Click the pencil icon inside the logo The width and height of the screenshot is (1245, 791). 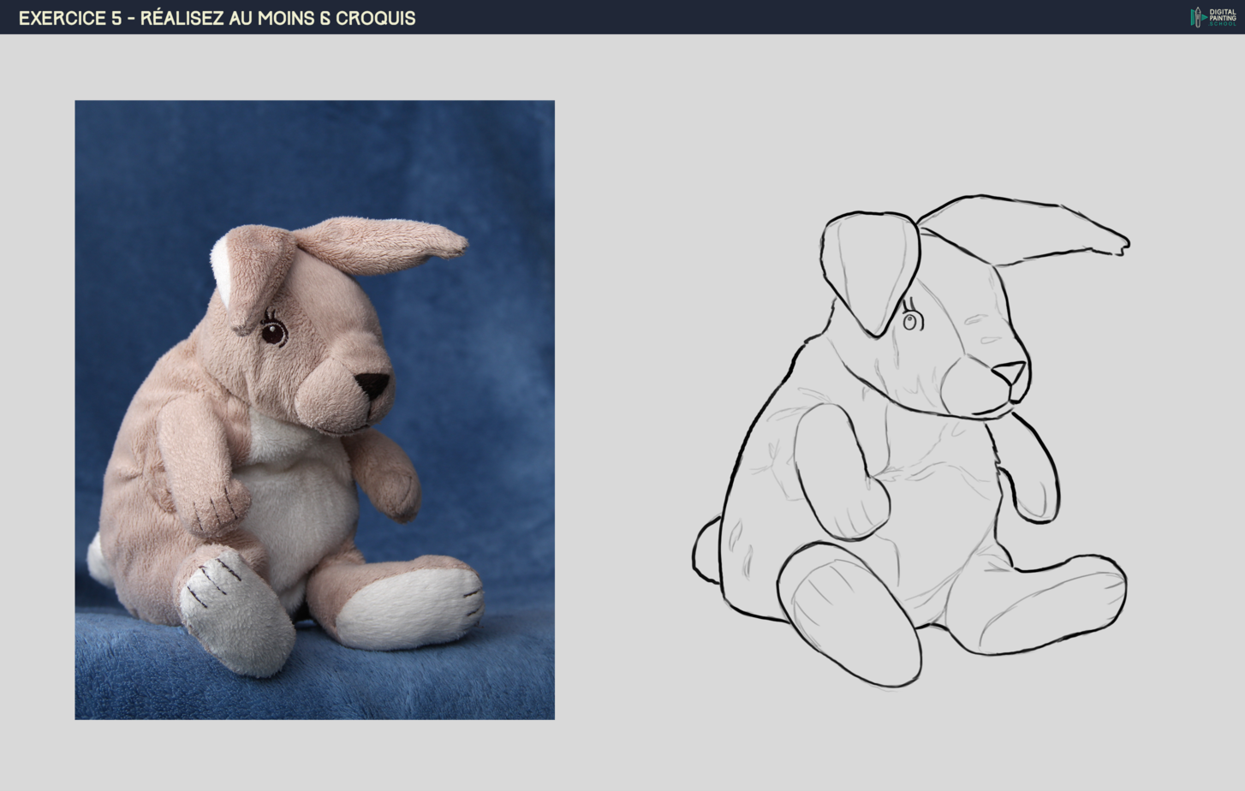point(1198,16)
